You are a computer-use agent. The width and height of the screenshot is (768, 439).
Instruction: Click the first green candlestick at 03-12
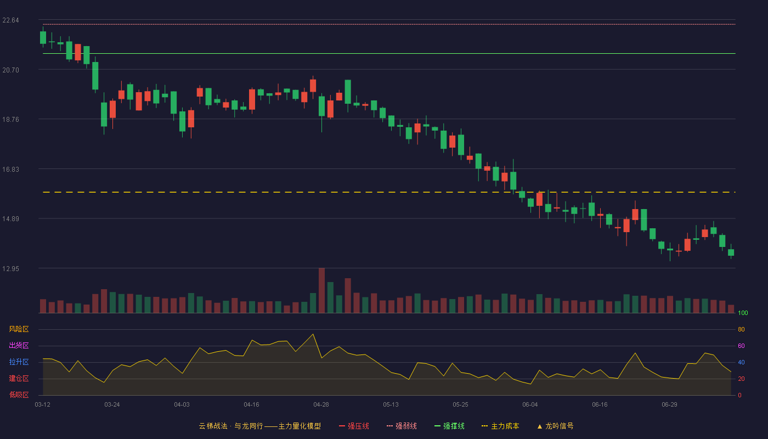[43, 37]
